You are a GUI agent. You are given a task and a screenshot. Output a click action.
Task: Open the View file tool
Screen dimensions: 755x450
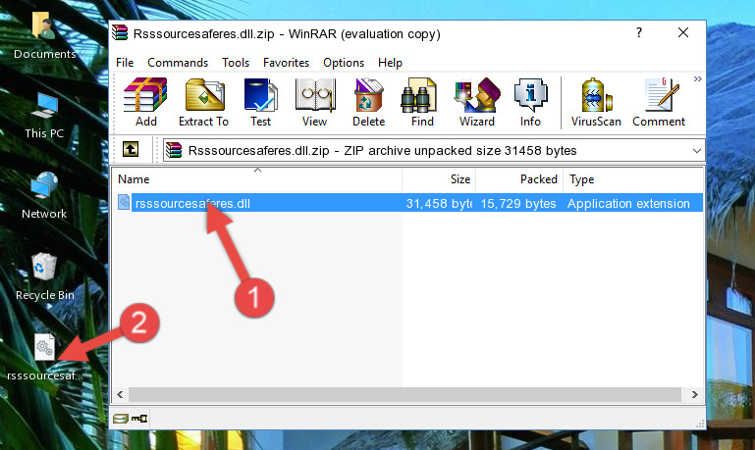tap(315, 102)
